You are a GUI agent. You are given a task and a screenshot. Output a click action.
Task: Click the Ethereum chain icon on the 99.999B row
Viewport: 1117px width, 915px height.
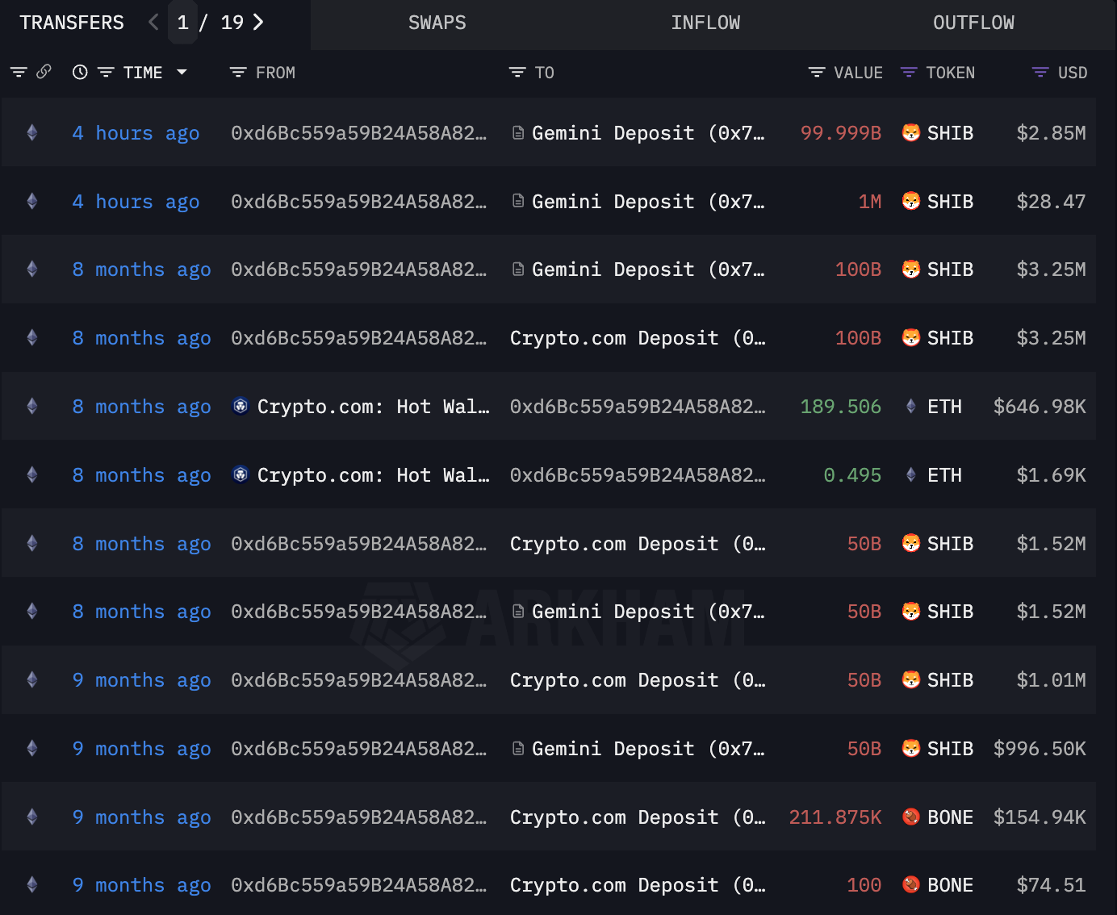pyautogui.click(x=32, y=132)
